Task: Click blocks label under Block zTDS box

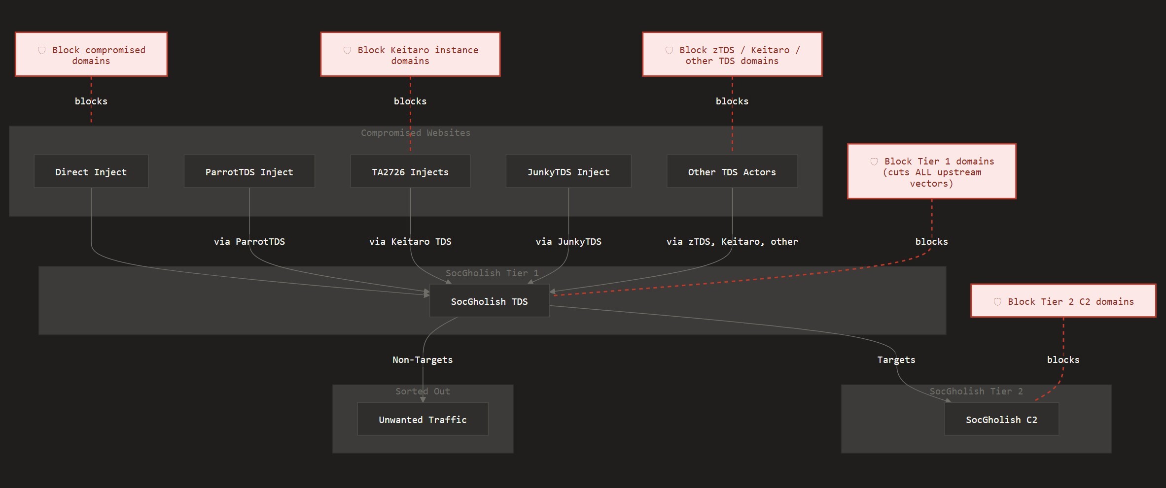Action: click(732, 101)
